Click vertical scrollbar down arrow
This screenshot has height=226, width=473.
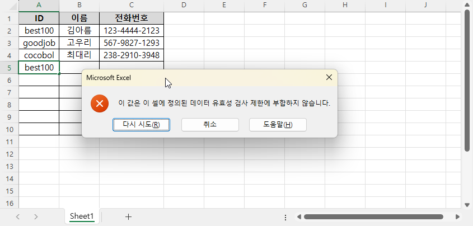[467, 205]
